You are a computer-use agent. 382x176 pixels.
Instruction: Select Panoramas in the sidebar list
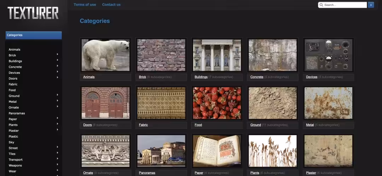coord(17,113)
